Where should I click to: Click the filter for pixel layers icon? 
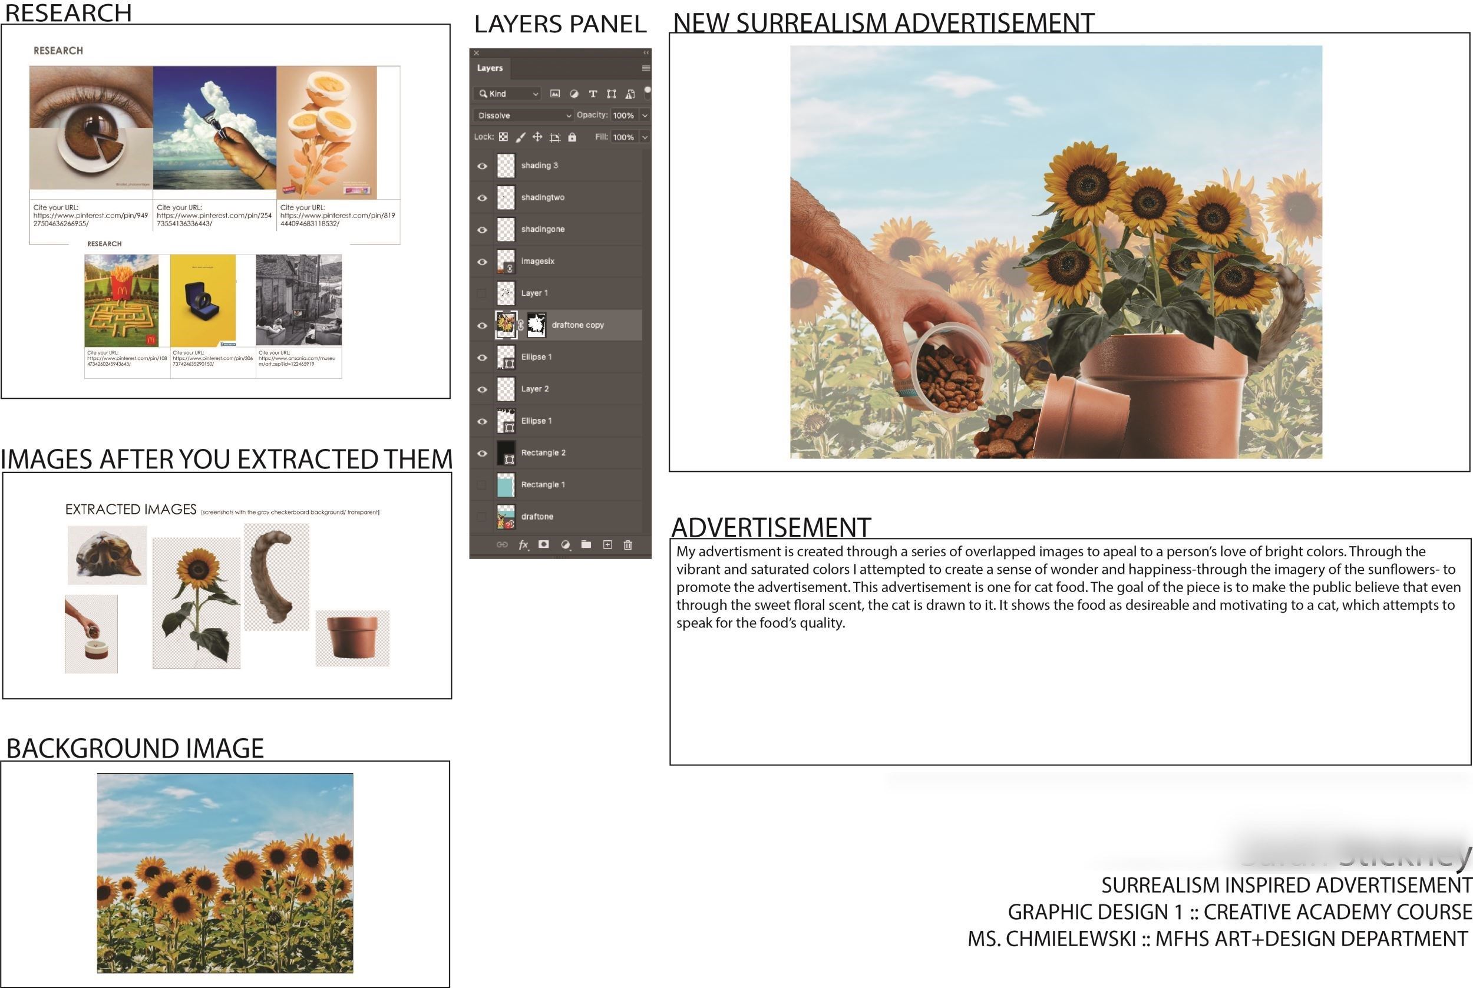click(x=554, y=94)
